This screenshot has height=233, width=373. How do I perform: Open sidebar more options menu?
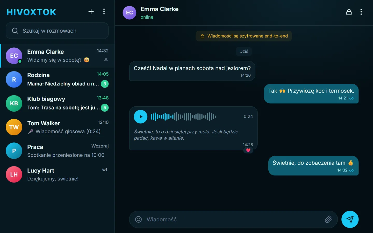(104, 11)
